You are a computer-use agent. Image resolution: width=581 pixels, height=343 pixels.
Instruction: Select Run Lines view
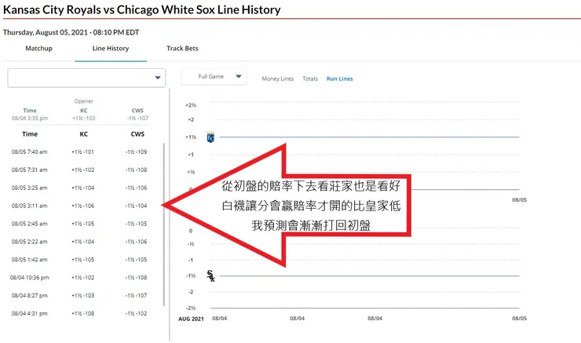pyautogui.click(x=339, y=78)
